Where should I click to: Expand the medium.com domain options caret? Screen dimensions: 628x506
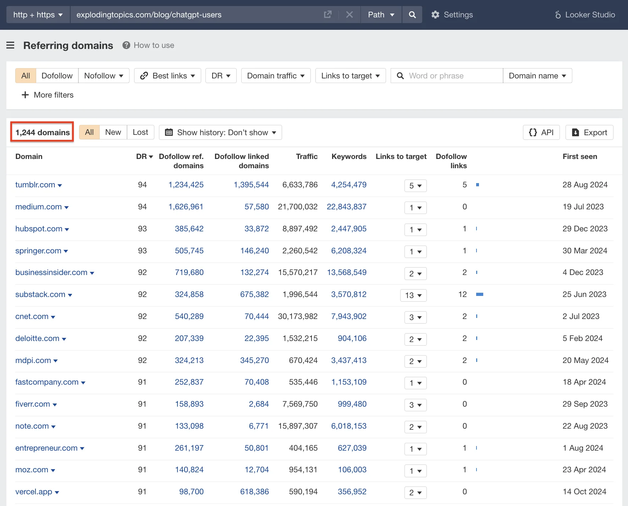coord(67,207)
